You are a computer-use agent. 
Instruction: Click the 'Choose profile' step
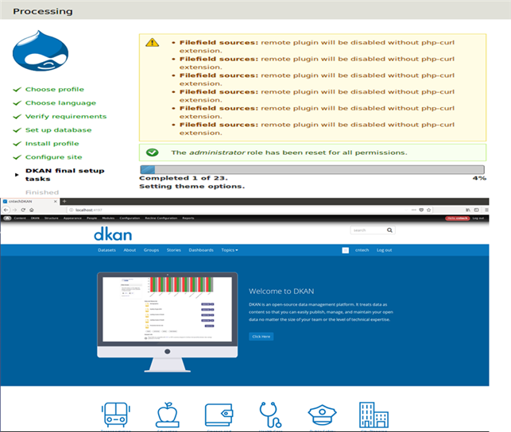click(x=54, y=90)
